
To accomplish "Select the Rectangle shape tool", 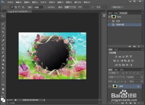I will pyautogui.click(x=3, y=85).
